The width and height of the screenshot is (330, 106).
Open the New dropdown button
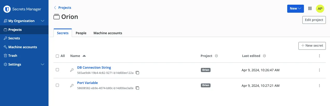coord(295,9)
